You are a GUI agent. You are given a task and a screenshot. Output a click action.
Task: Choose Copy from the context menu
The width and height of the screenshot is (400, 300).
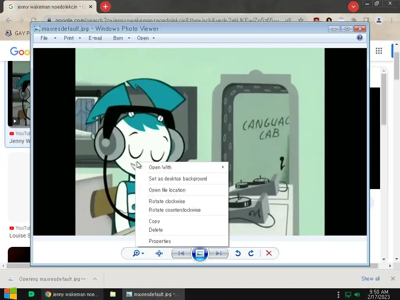coord(182,221)
